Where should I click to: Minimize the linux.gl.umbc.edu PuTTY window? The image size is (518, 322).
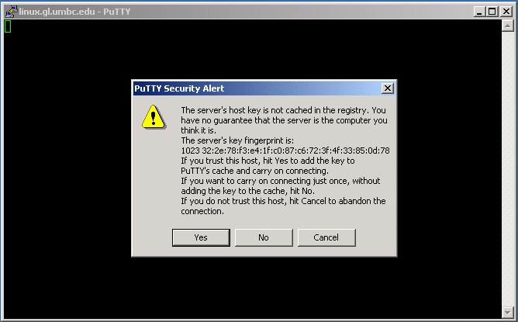479,12
